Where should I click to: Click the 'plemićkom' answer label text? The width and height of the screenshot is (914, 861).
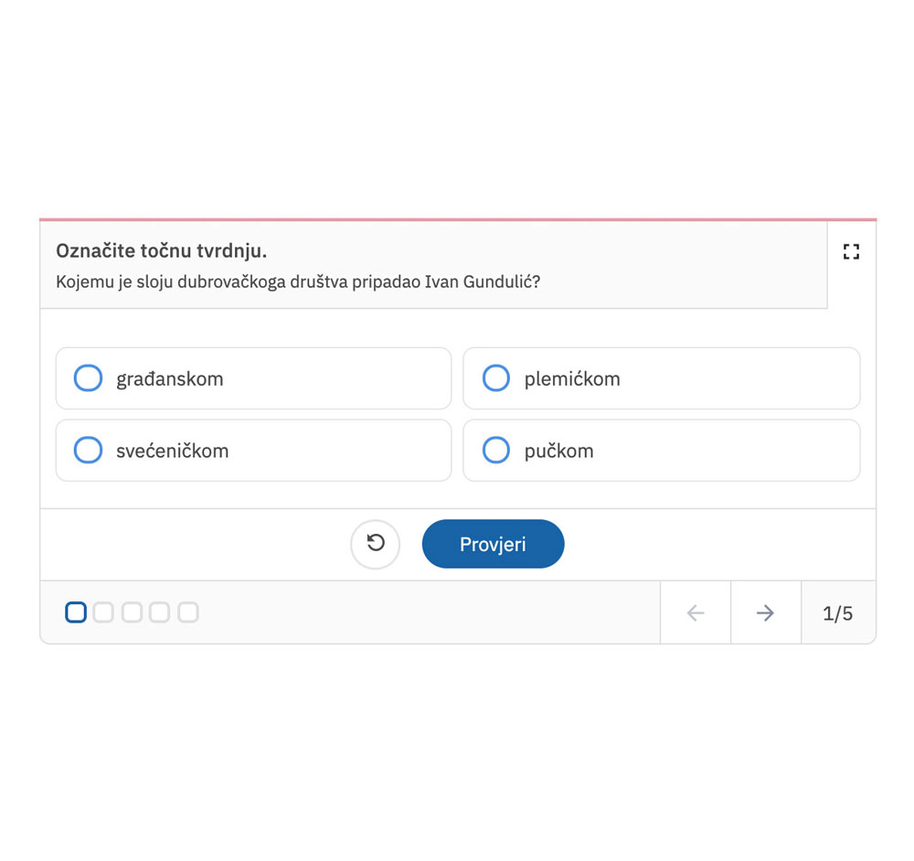572,378
